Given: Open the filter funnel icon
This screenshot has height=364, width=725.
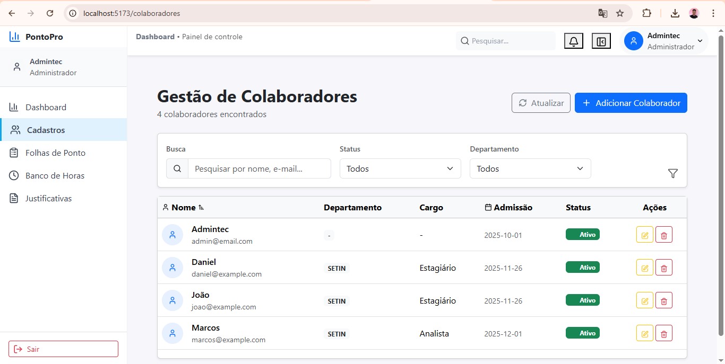Looking at the screenshot, I should [x=672, y=173].
